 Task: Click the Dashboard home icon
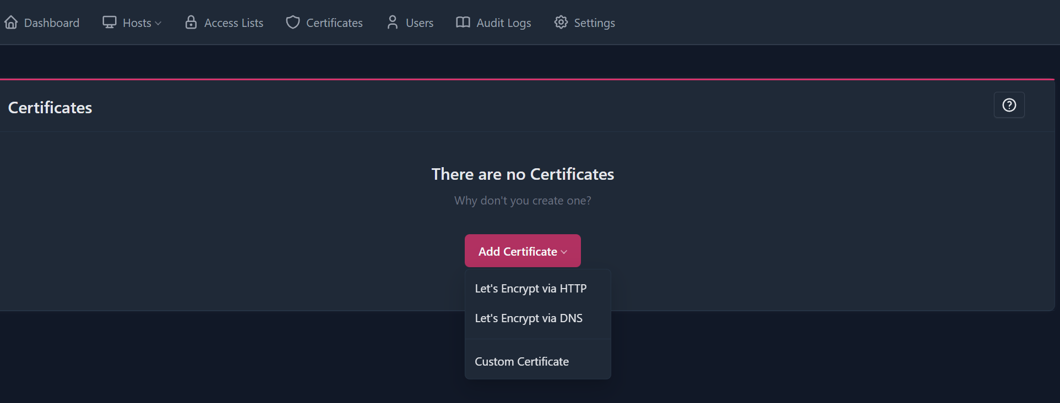(x=11, y=23)
